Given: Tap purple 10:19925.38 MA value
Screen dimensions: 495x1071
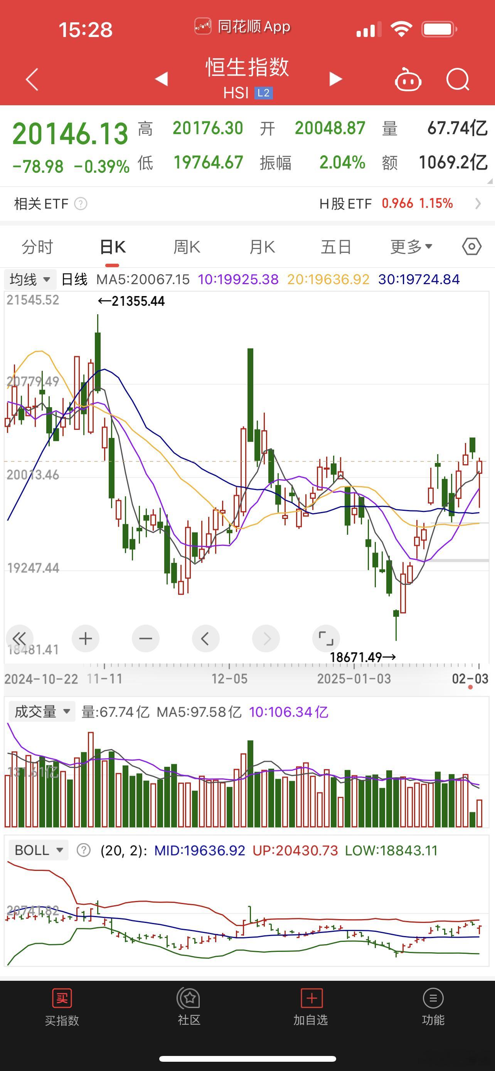Looking at the screenshot, I should click(x=238, y=279).
